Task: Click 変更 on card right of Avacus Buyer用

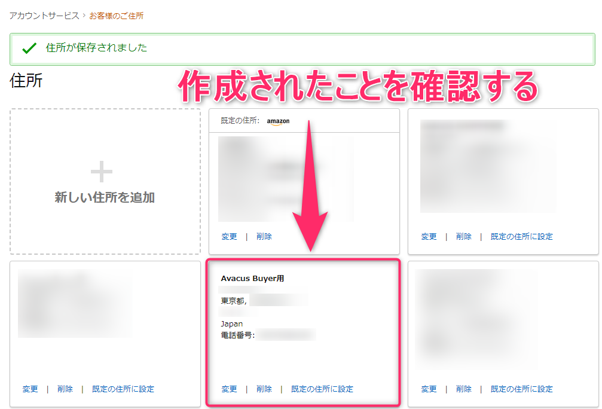Action: point(429,389)
